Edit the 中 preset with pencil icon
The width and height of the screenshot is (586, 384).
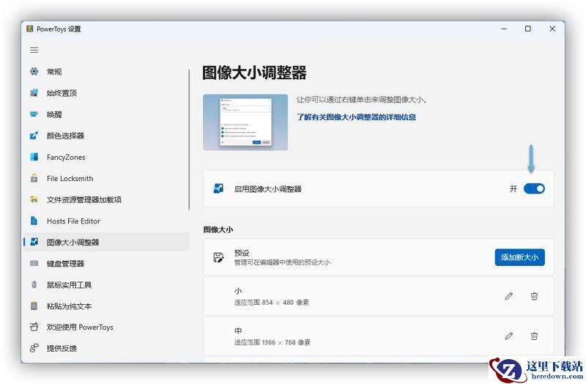508,336
